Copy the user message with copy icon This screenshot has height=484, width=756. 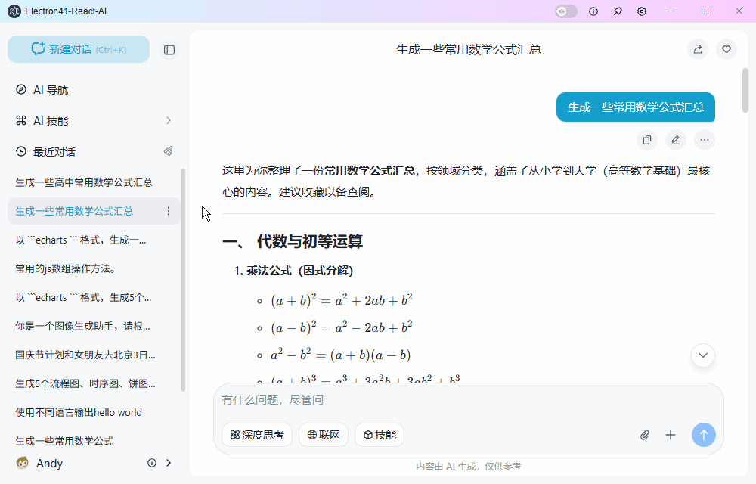pos(647,140)
